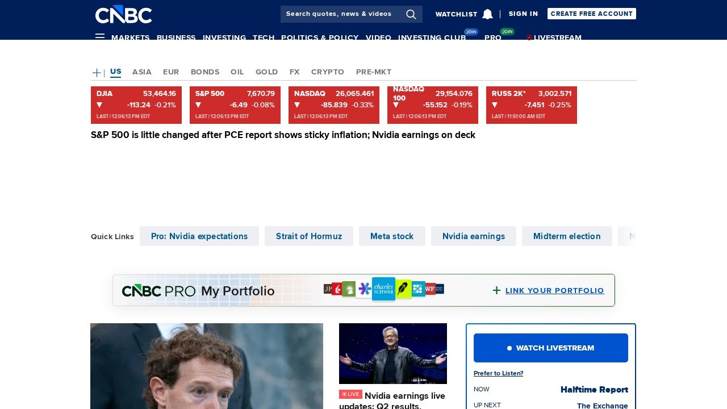Click the WATCHLIST text link
727x409 pixels.
pos(457,14)
